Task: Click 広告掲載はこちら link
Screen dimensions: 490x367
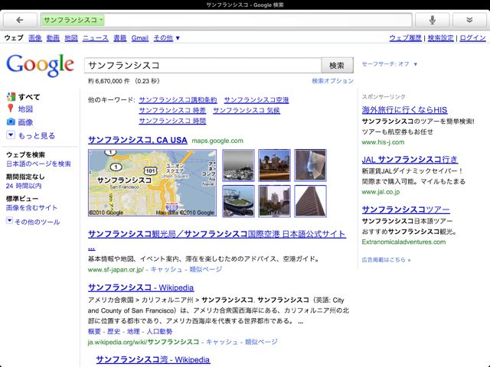Action: [386, 260]
